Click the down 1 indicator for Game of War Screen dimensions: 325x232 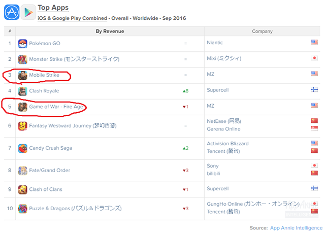coord(185,107)
